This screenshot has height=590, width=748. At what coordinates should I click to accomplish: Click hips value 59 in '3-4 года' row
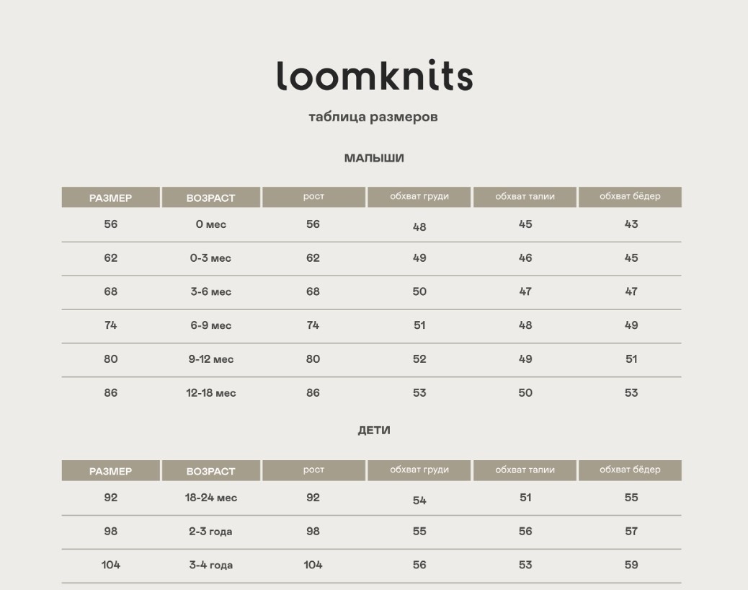(631, 565)
